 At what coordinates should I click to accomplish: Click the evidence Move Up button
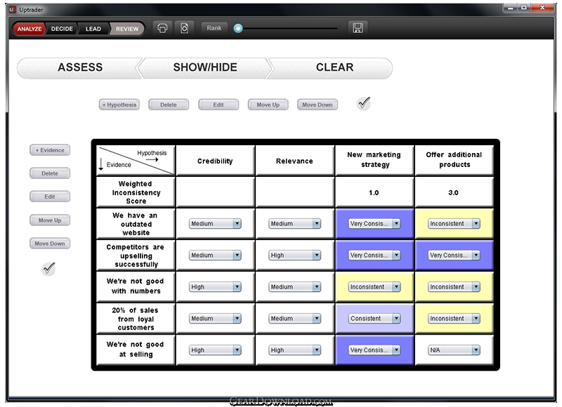click(50, 220)
